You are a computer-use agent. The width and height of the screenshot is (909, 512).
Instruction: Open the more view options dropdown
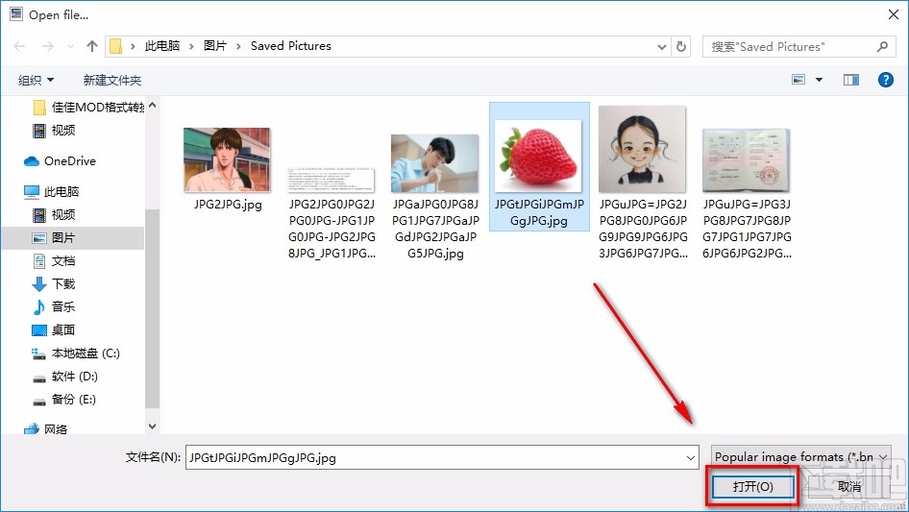pyautogui.click(x=819, y=80)
